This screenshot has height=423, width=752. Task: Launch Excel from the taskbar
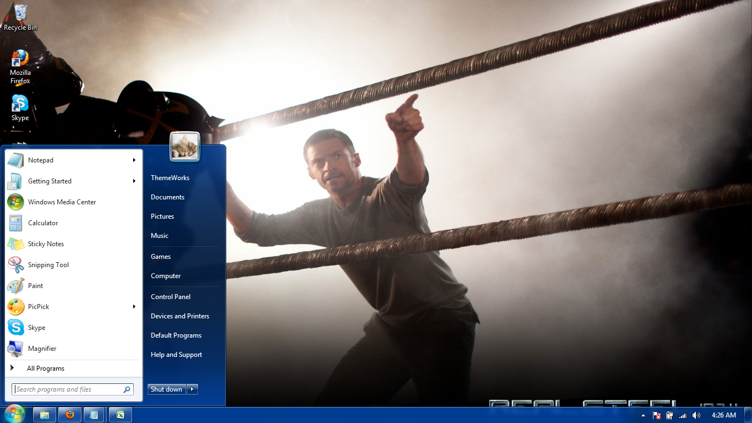(x=119, y=415)
